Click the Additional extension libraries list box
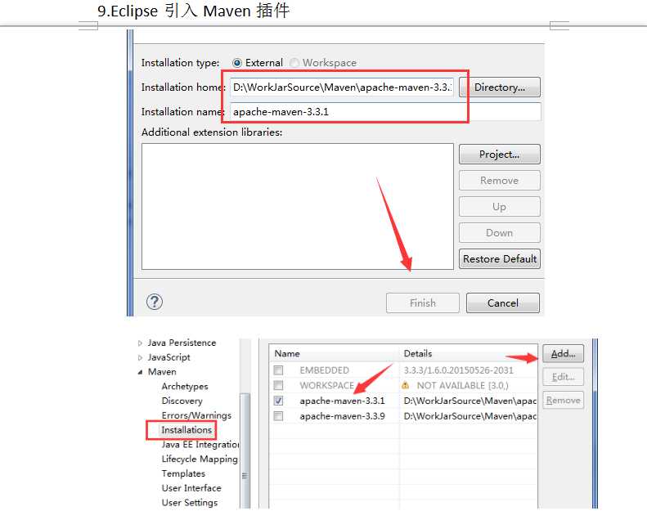647x529 pixels. [298, 207]
